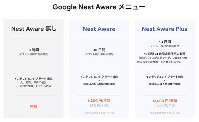Click 荷物の検出（ドアベルのみ） text
The height and width of the screenshot is (122, 199).
(36, 86)
